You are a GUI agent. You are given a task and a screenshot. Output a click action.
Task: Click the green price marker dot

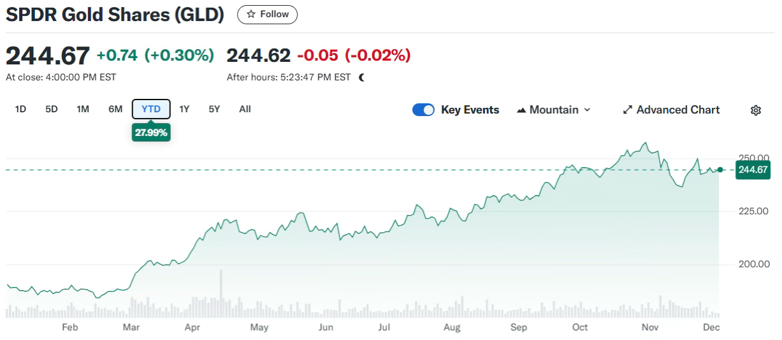click(720, 170)
